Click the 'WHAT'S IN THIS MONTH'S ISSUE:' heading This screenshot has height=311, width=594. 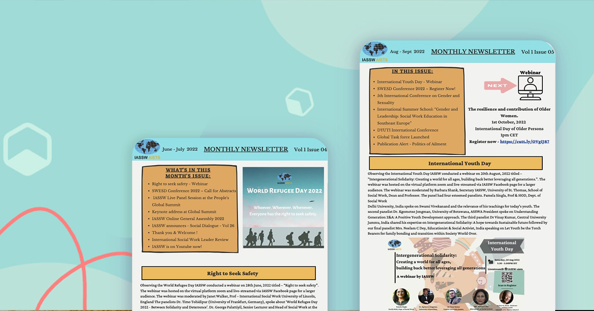pyautogui.click(x=188, y=173)
